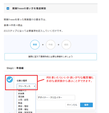Choose 美容・理容 from the dropdown list
This screenshot has width=109, height=113.
(23, 106)
